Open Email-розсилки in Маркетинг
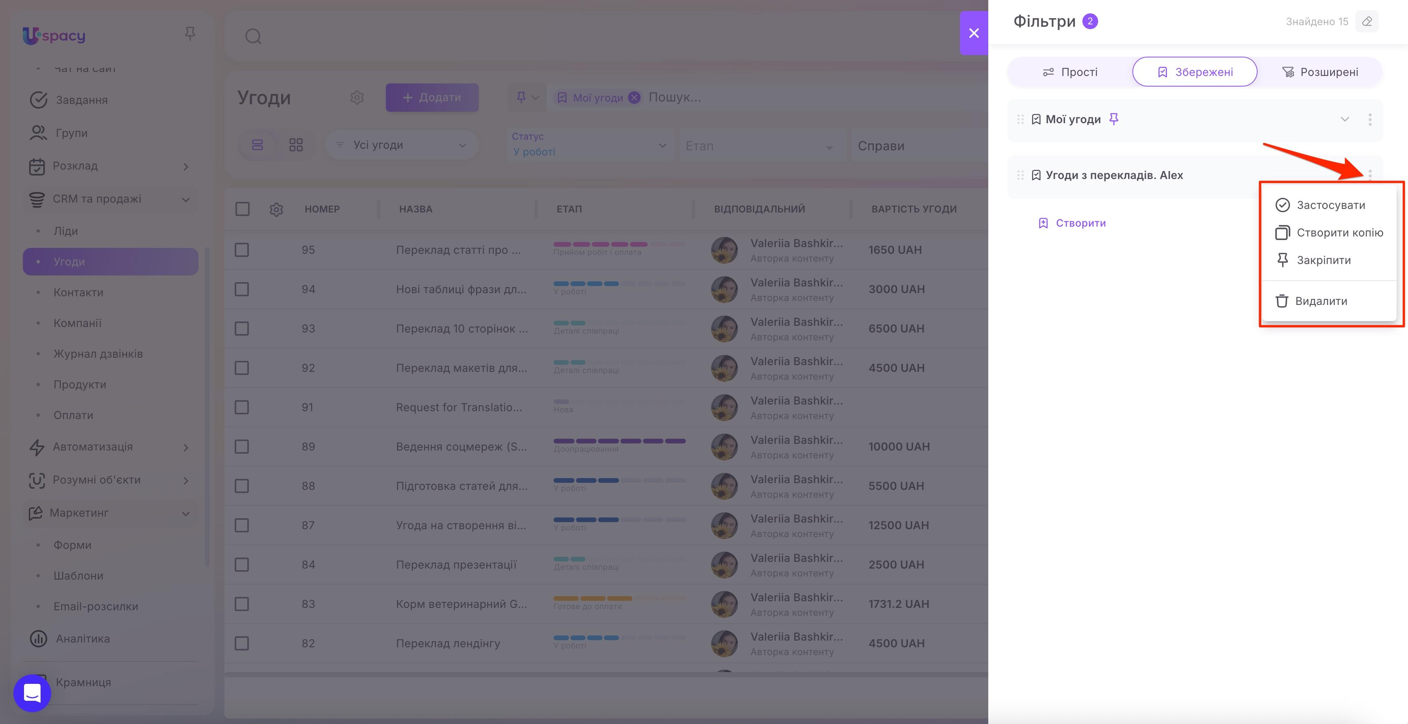This screenshot has height=724, width=1408. click(96, 606)
